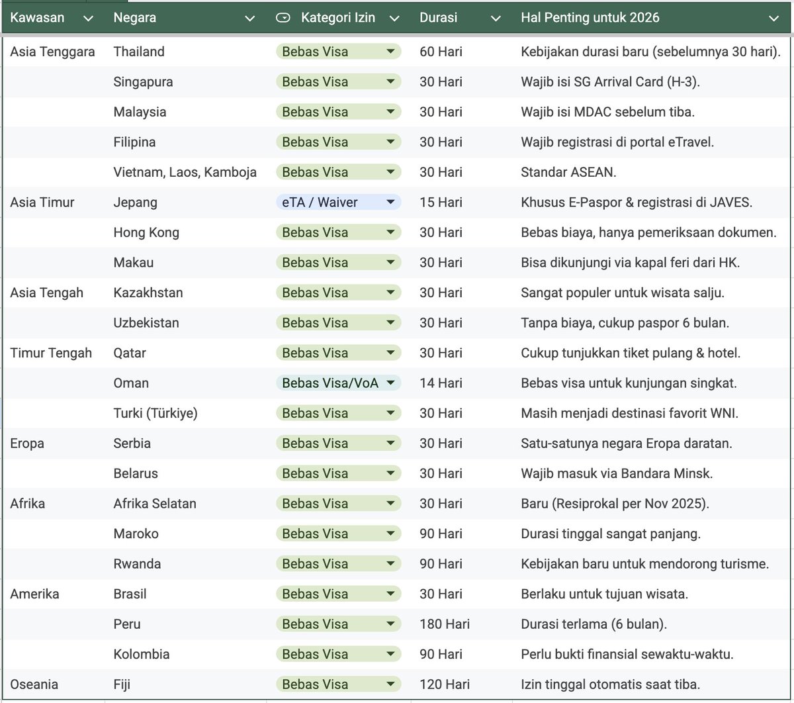This screenshot has width=794, height=703.
Task: Open the Negara column filter arrow
Action: pyautogui.click(x=249, y=19)
